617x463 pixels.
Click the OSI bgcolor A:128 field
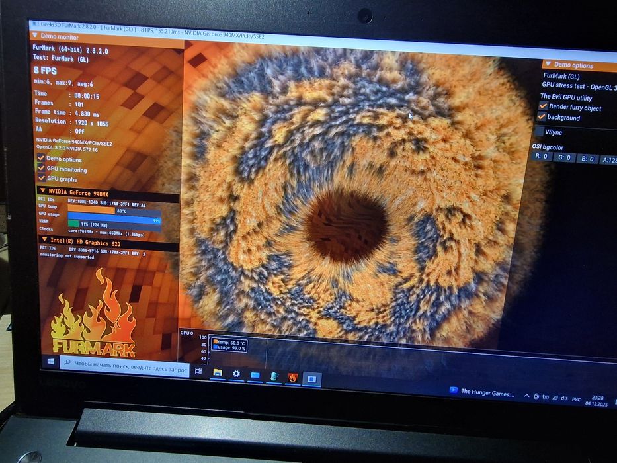coord(608,160)
